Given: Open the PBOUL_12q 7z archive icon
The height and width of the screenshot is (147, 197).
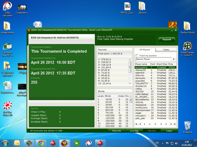Looking at the screenshot, I should [127, 8].
